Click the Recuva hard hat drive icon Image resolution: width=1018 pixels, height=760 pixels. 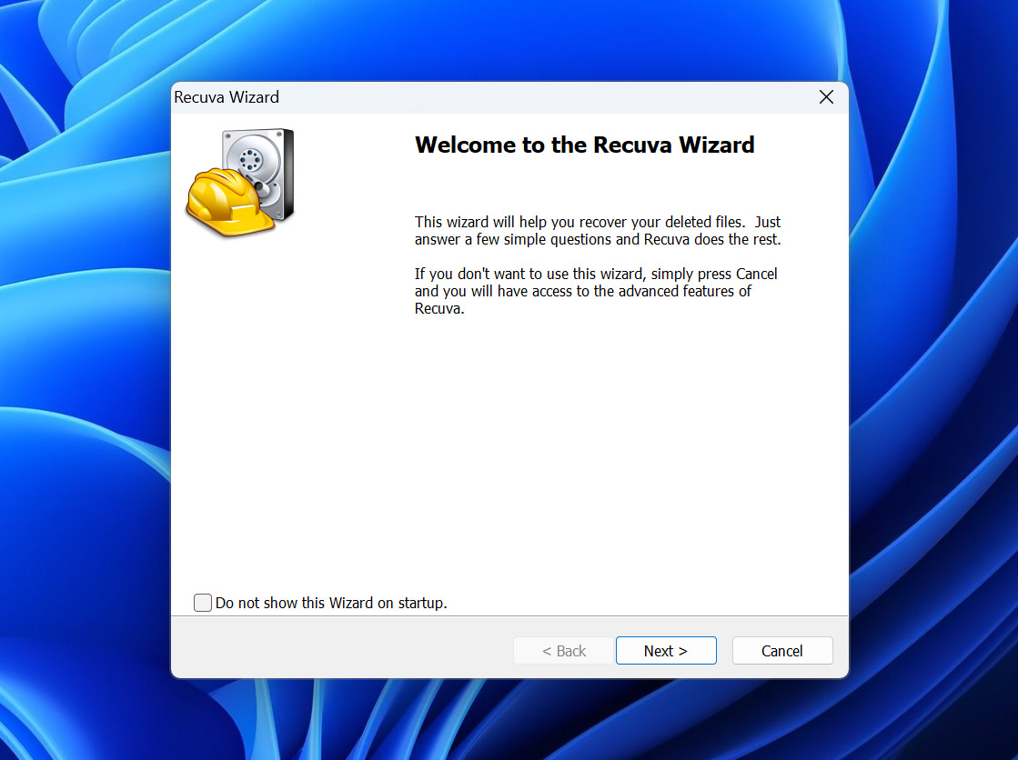(x=240, y=183)
